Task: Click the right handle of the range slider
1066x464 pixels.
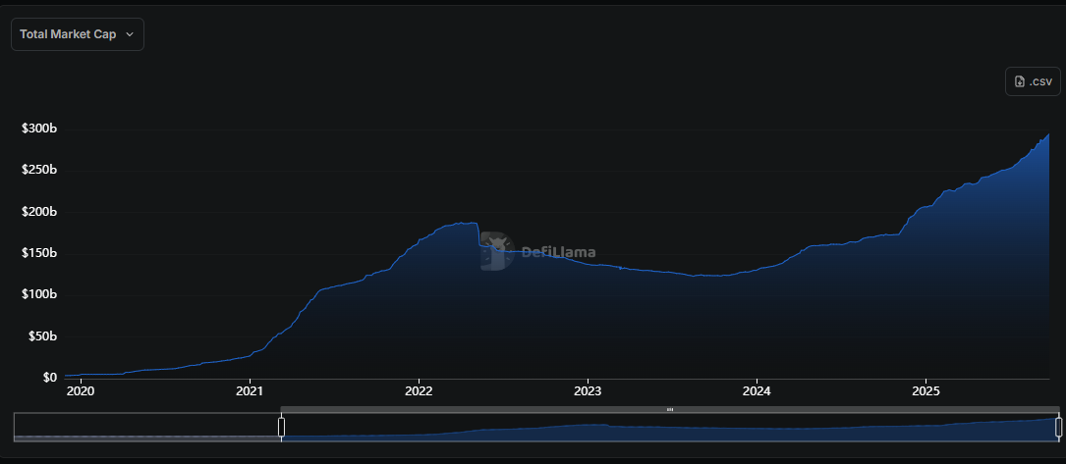Action: (1058, 427)
